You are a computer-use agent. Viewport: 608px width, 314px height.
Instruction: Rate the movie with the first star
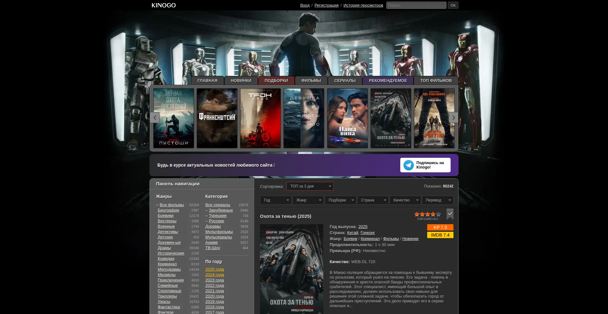(417, 214)
